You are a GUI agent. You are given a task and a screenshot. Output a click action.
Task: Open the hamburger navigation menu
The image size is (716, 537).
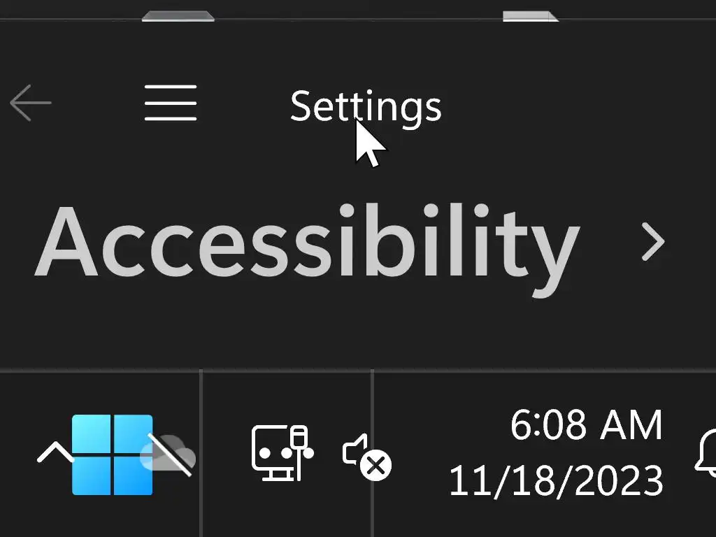click(171, 103)
